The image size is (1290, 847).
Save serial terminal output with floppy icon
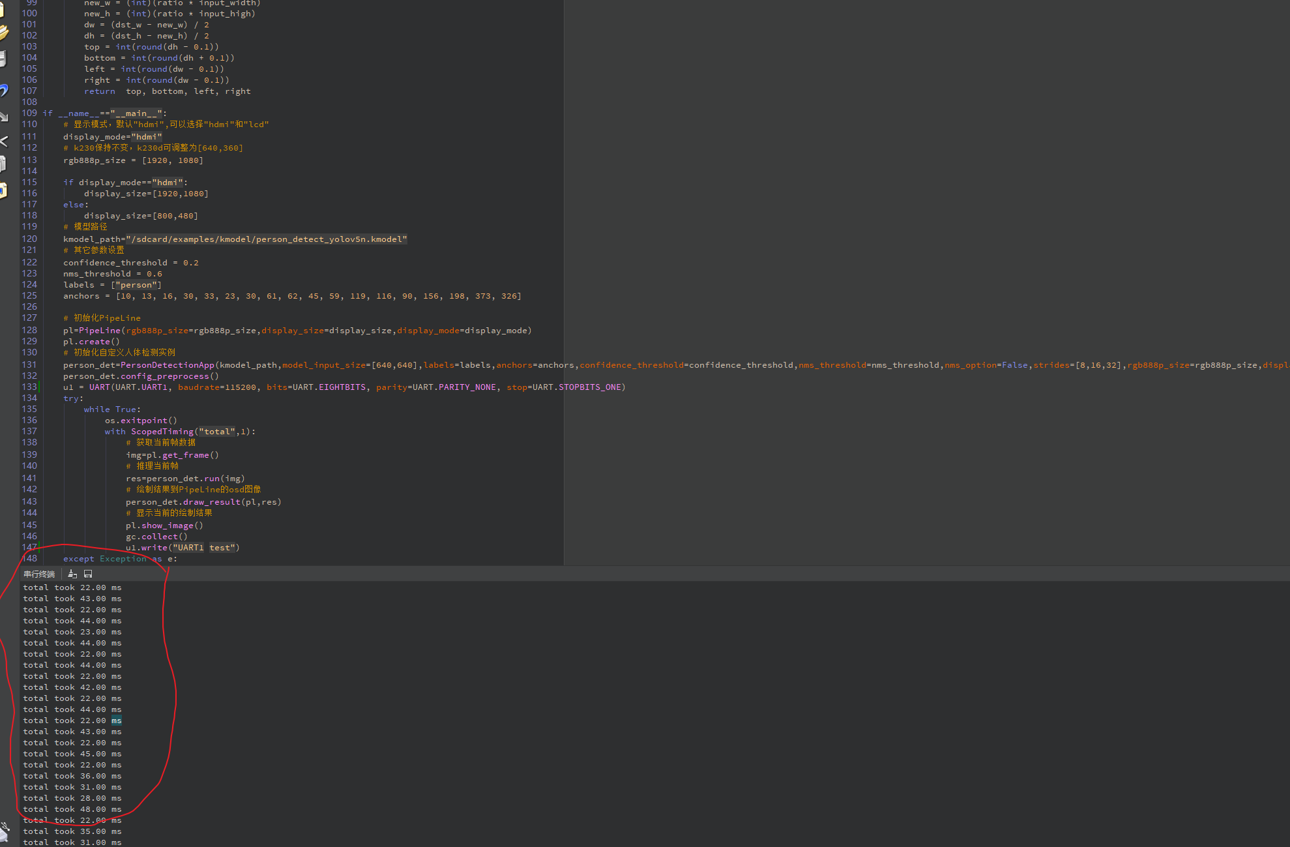coord(88,574)
